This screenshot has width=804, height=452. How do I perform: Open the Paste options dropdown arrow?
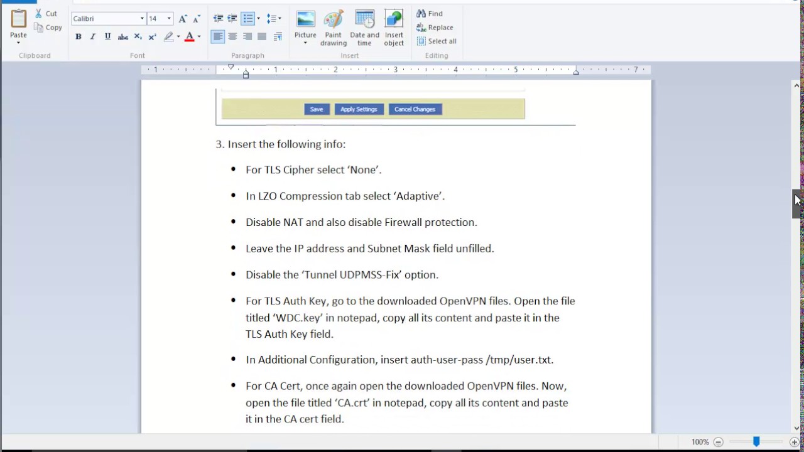(x=18, y=43)
